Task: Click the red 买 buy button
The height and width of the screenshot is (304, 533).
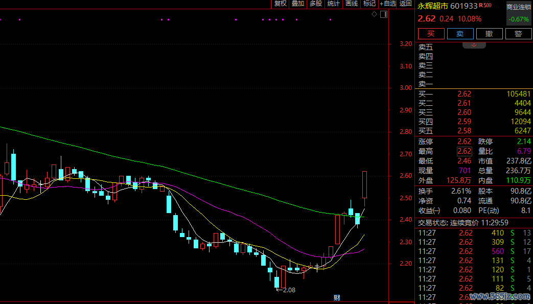Action: coord(431,34)
